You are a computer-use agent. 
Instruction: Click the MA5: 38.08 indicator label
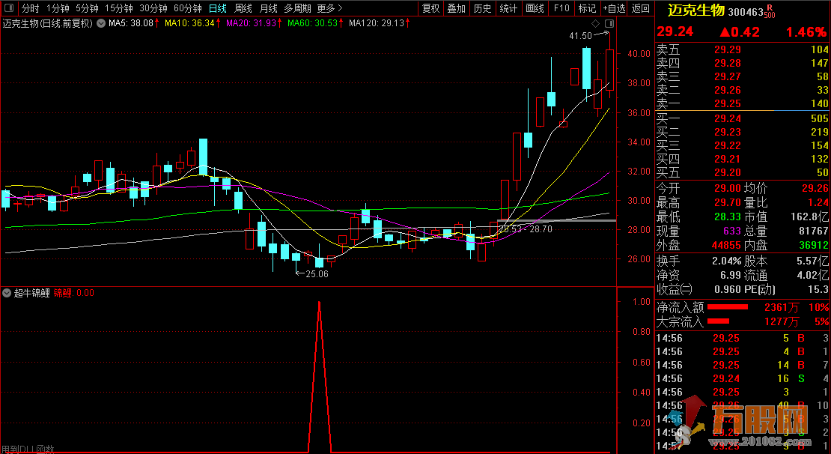click(131, 23)
